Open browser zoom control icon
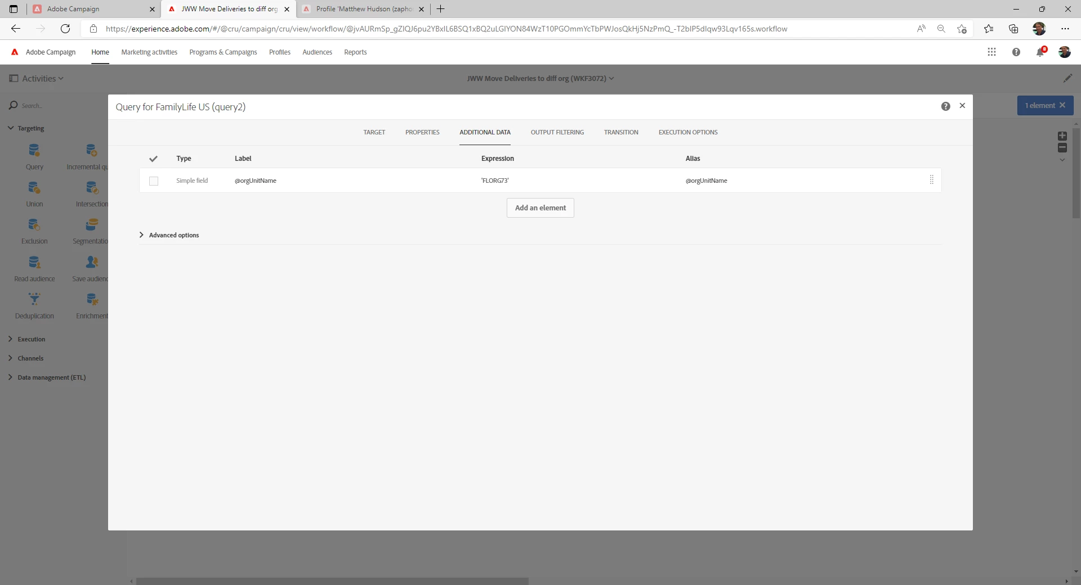 coord(941,29)
